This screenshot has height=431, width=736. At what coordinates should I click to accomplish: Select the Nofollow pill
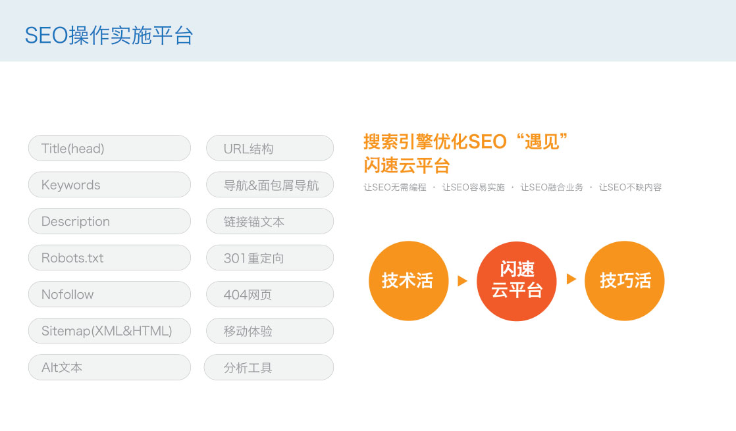pyautogui.click(x=109, y=294)
